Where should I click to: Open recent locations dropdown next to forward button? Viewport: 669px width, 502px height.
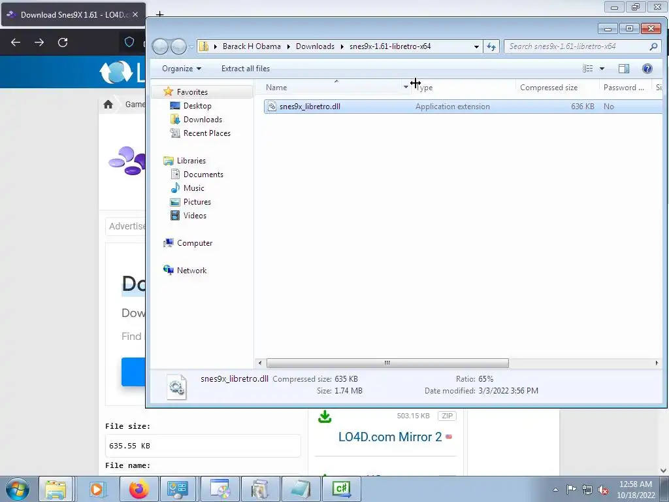coord(191,46)
